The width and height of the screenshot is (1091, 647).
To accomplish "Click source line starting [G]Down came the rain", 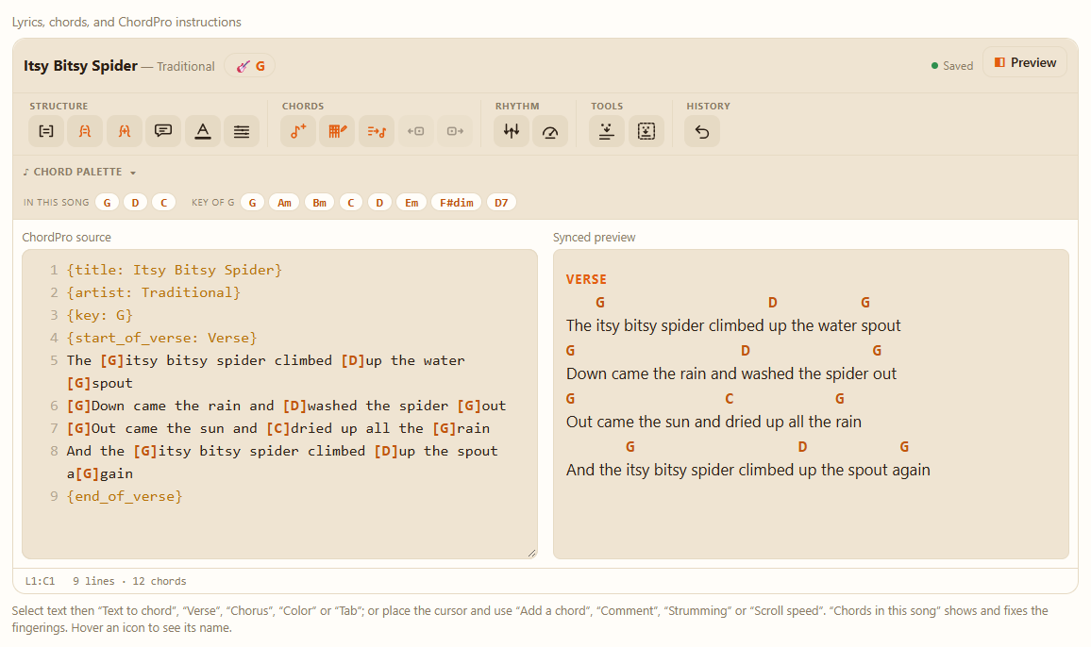I will [287, 406].
